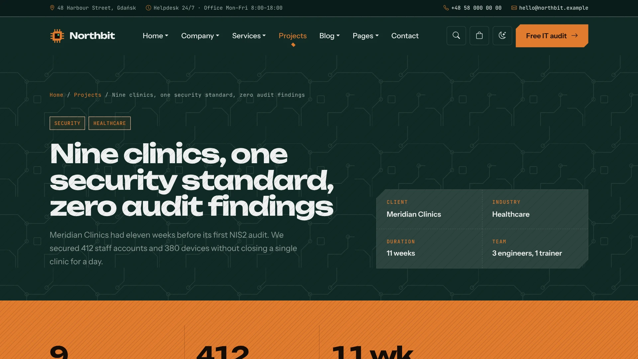
Task: Open the Projects nav item
Action: [x=292, y=36]
